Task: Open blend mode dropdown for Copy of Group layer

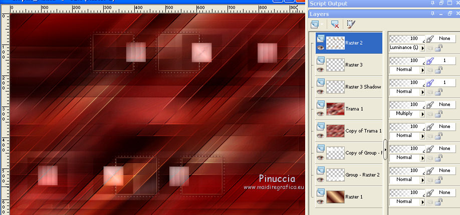Action: click(x=422, y=158)
